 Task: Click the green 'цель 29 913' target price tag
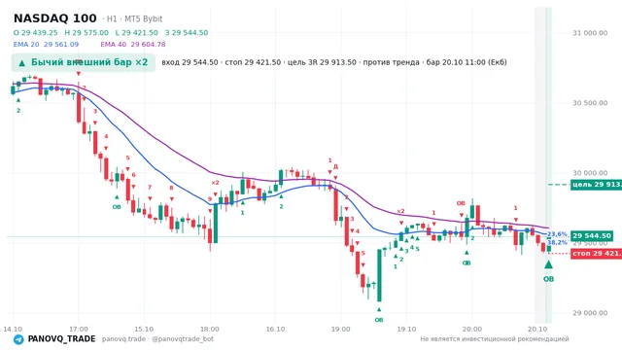coord(596,185)
